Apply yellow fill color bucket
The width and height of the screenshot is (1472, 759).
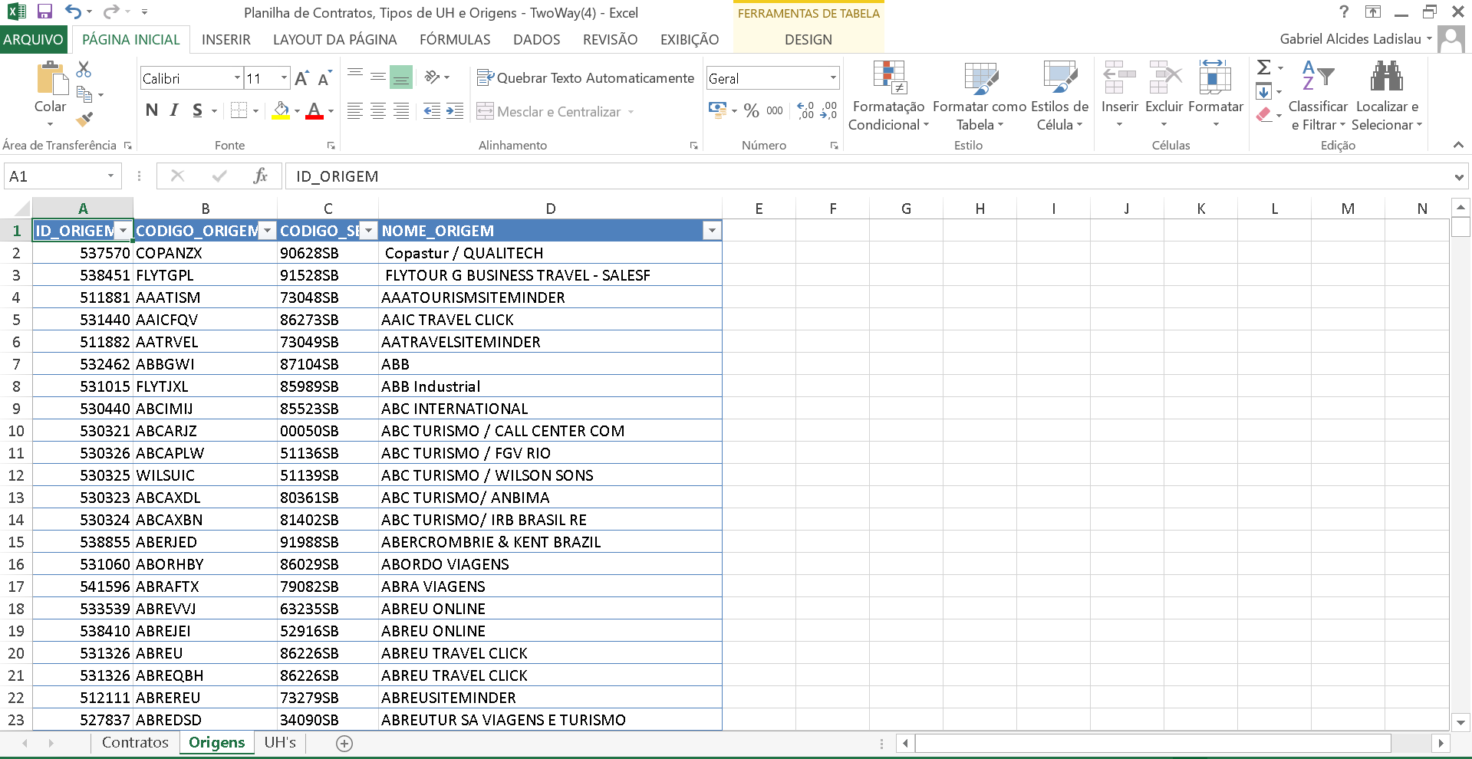point(281,111)
